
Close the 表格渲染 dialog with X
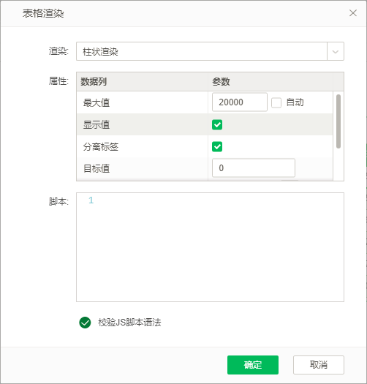point(353,13)
